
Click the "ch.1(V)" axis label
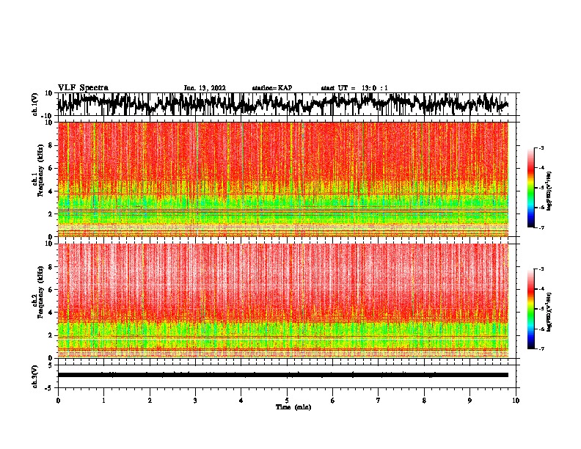(35, 104)
